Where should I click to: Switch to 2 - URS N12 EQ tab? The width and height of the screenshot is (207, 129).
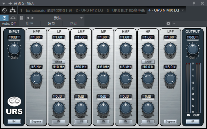(x=89, y=10)
